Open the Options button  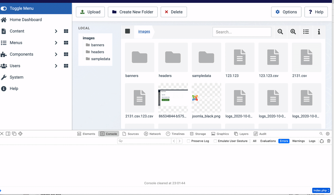(286, 12)
